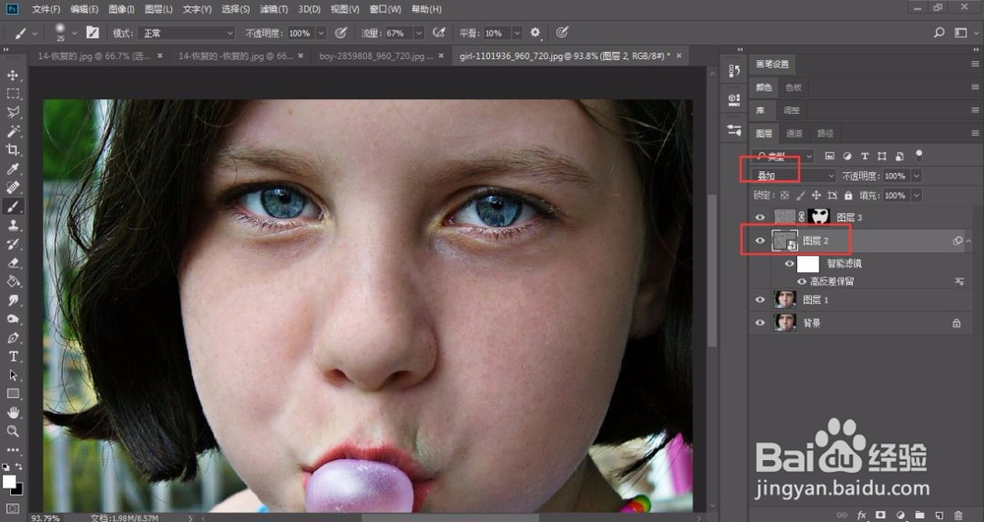Select the Zoom tool
This screenshot has height=522, width=984.
click(x=13, y=432)
